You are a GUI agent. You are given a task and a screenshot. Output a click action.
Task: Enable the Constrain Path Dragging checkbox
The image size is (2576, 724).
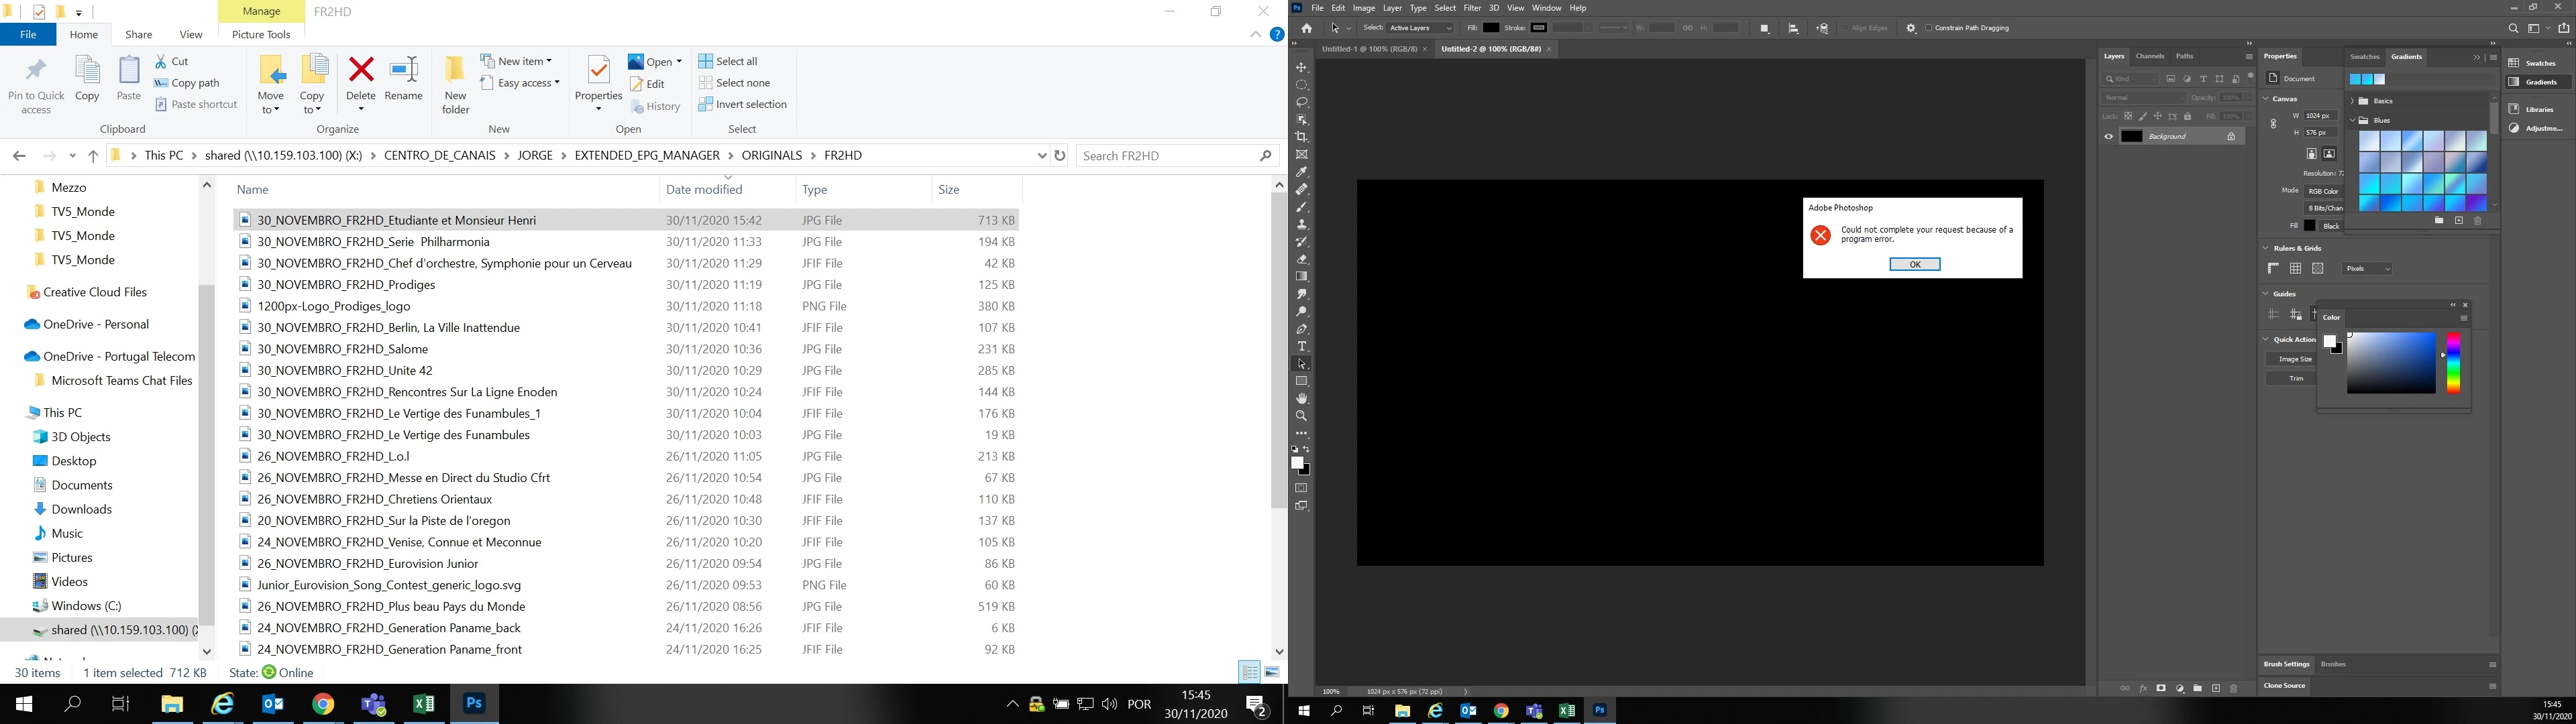(x=1928, y=28)
